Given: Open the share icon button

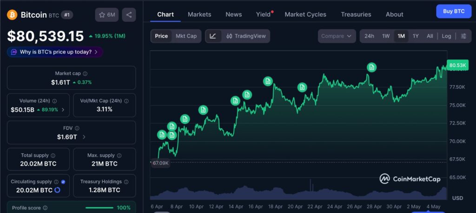Looking at the screenshot, I should (129, 14).
